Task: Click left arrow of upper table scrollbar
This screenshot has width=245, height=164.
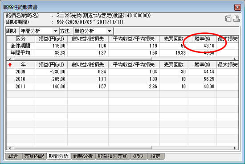Action: pyautogui.click(x=10, y=59)
